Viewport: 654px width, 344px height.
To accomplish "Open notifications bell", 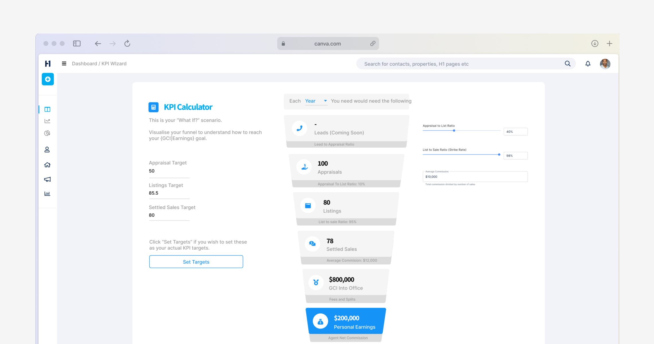I will coord(588,64).
